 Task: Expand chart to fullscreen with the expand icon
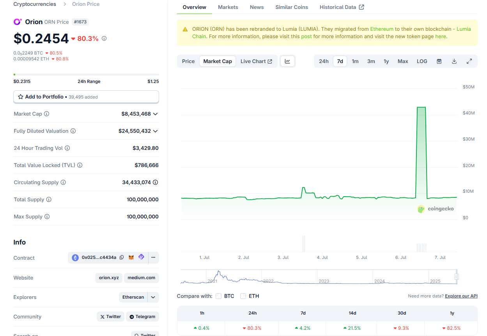pos(469,61)
